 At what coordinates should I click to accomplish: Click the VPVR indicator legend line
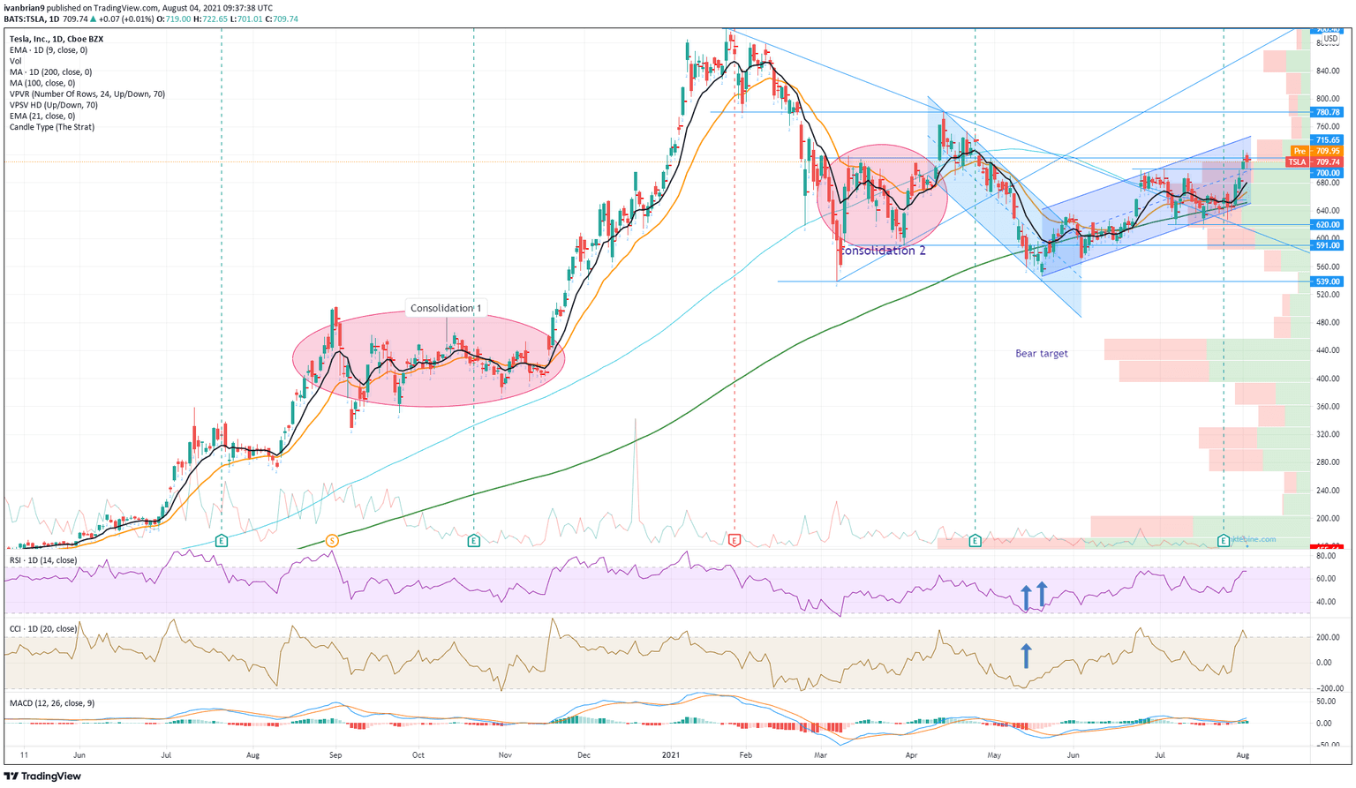pyautogui.click(x=87, y=94)
